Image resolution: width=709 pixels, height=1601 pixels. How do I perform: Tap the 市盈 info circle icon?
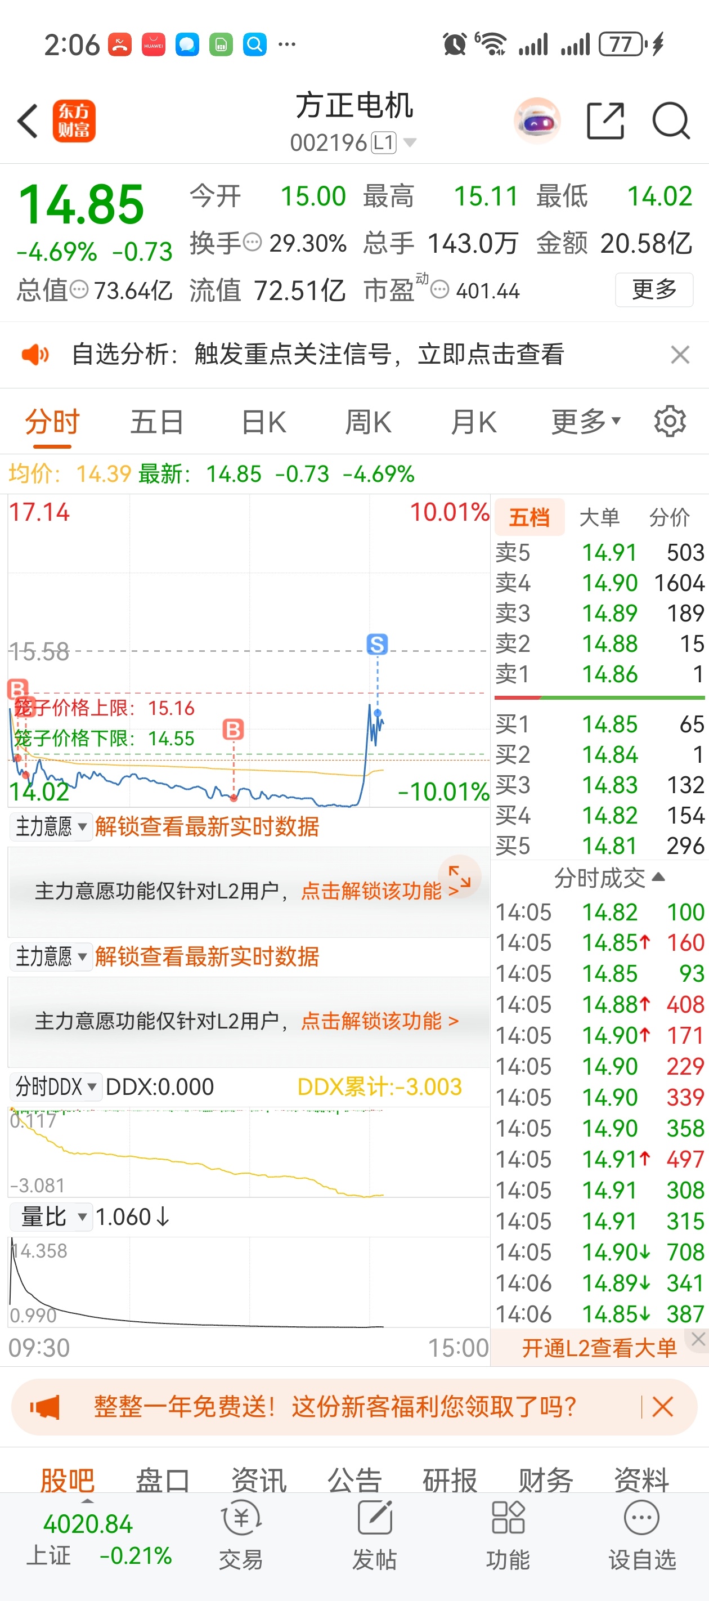(439, 289)
